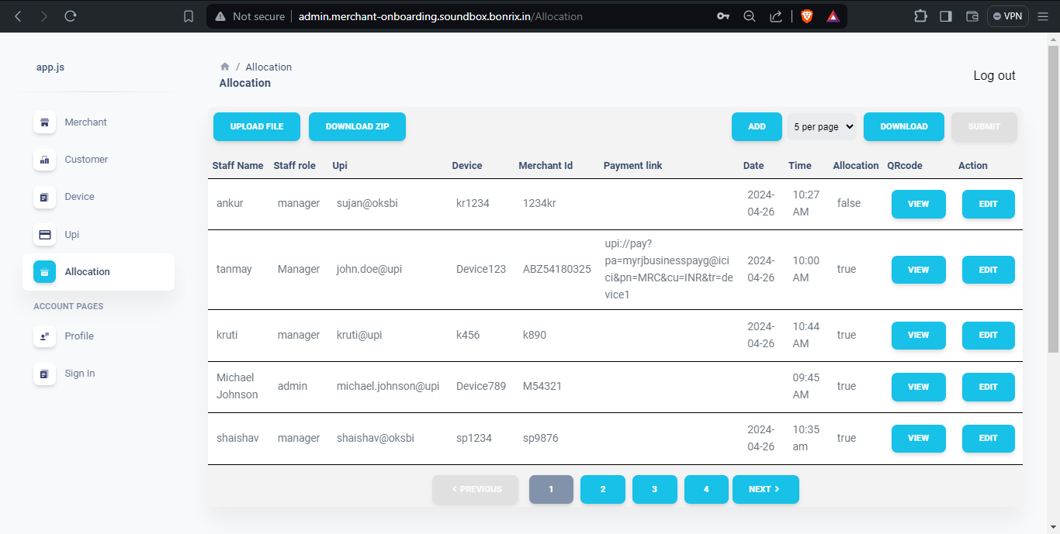
Task: Open the Brave Shields icon
Action: 806,16
